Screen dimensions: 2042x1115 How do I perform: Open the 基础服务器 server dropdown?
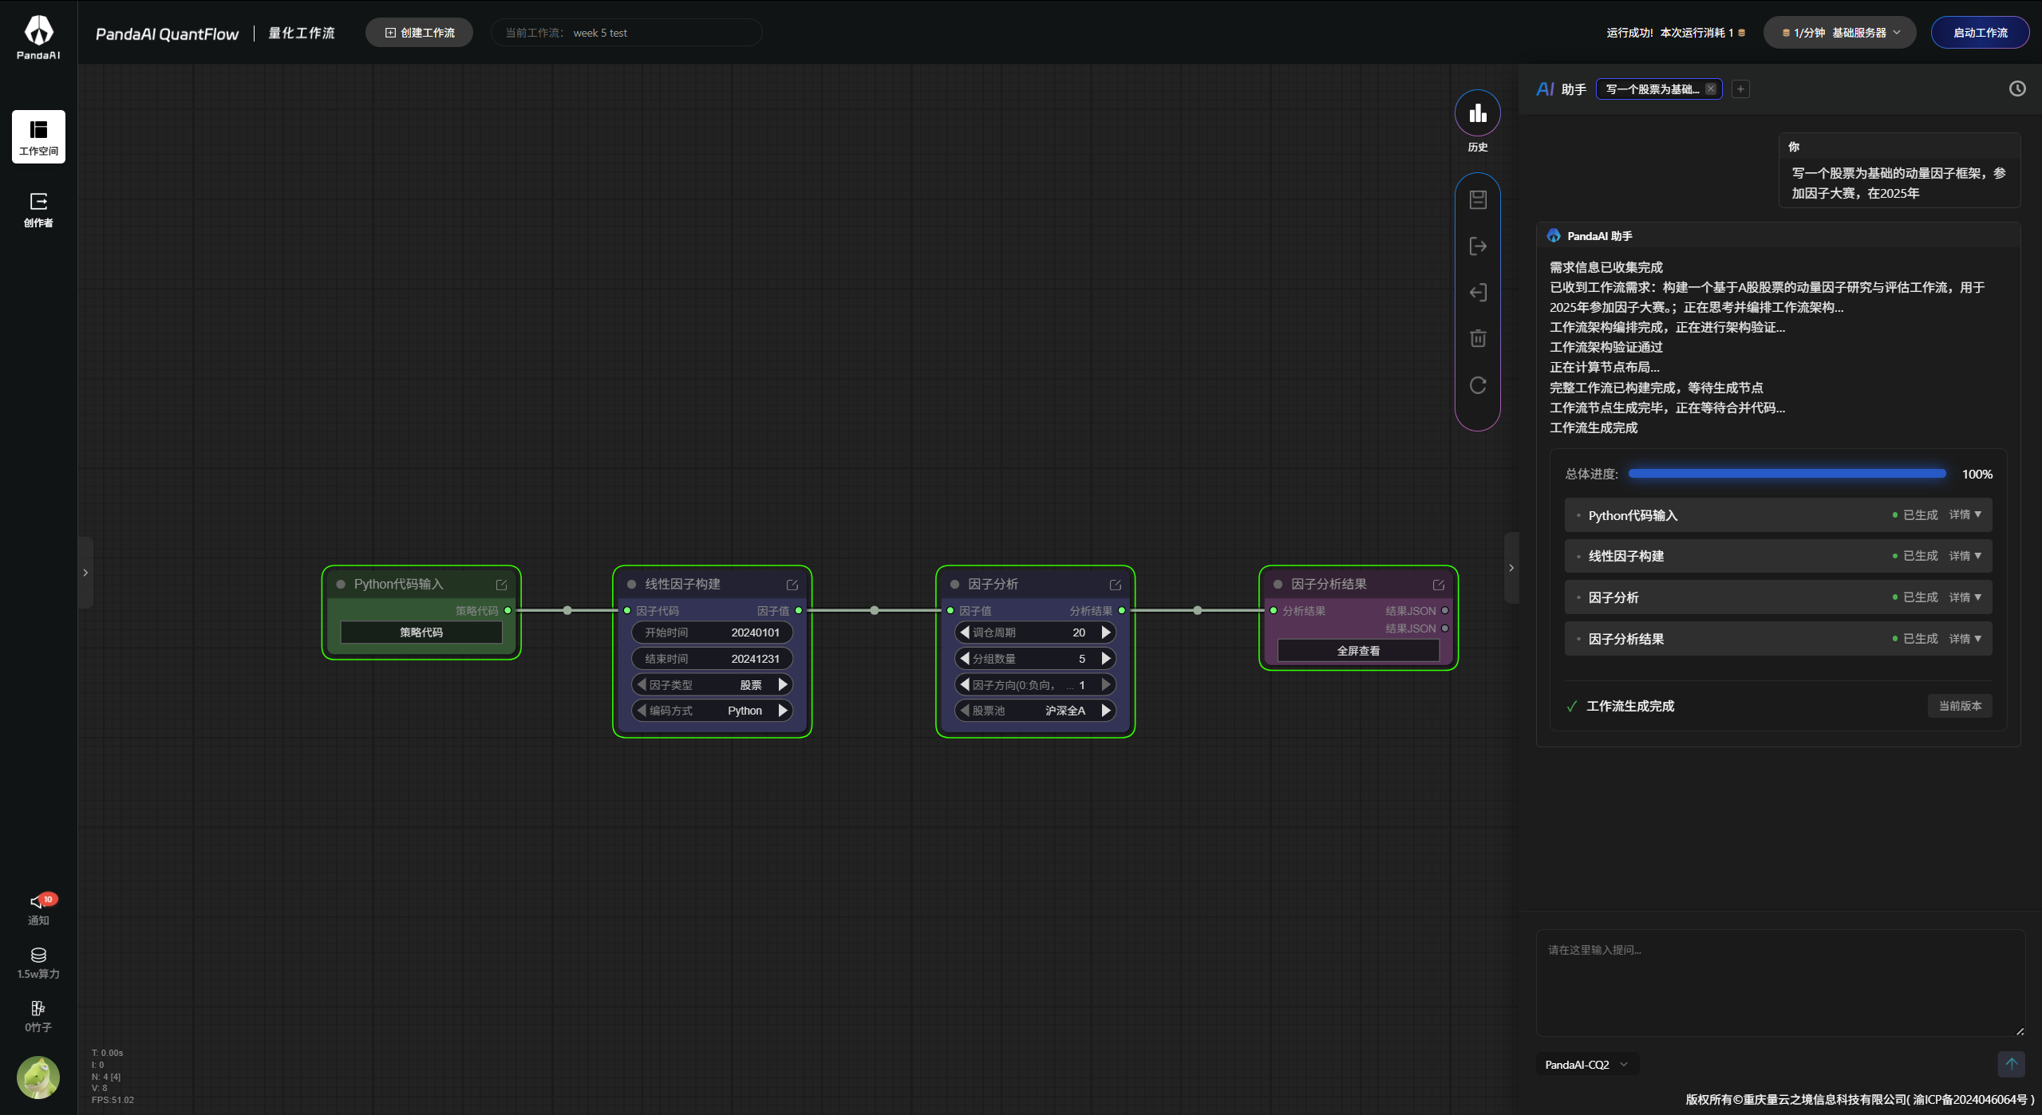[1839, 33]
